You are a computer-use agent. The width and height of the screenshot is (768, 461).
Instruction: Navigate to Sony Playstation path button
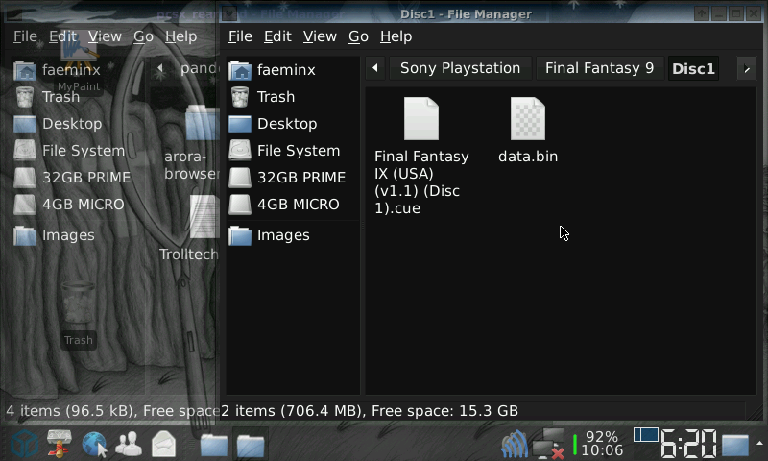click(x=460, y=68)
